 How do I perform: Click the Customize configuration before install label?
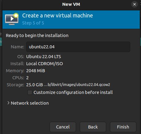(73, 92)
